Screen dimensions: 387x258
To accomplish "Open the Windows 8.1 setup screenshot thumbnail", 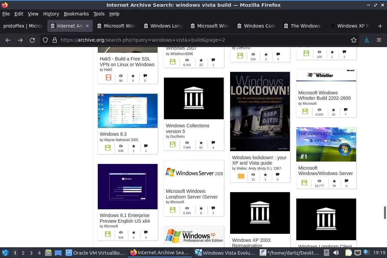I will click(x=128, y=187).
